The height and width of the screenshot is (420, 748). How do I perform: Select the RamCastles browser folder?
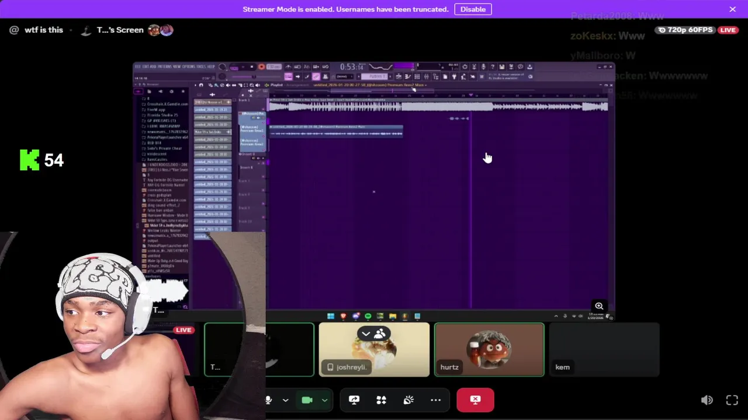pos(157,159)
